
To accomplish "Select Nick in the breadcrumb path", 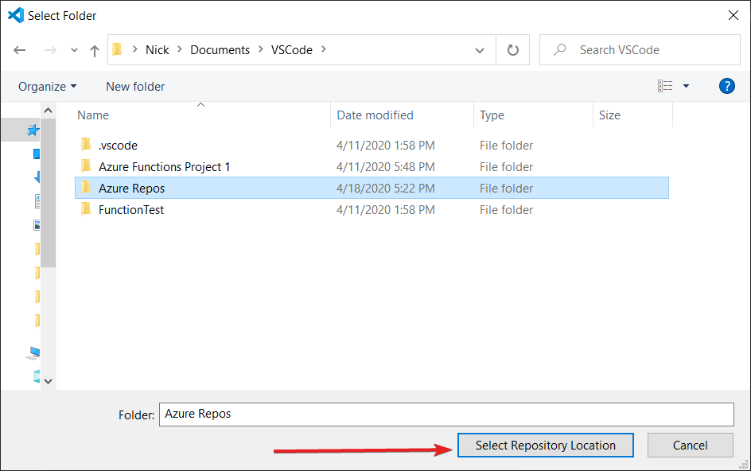I will coord(157,50).
